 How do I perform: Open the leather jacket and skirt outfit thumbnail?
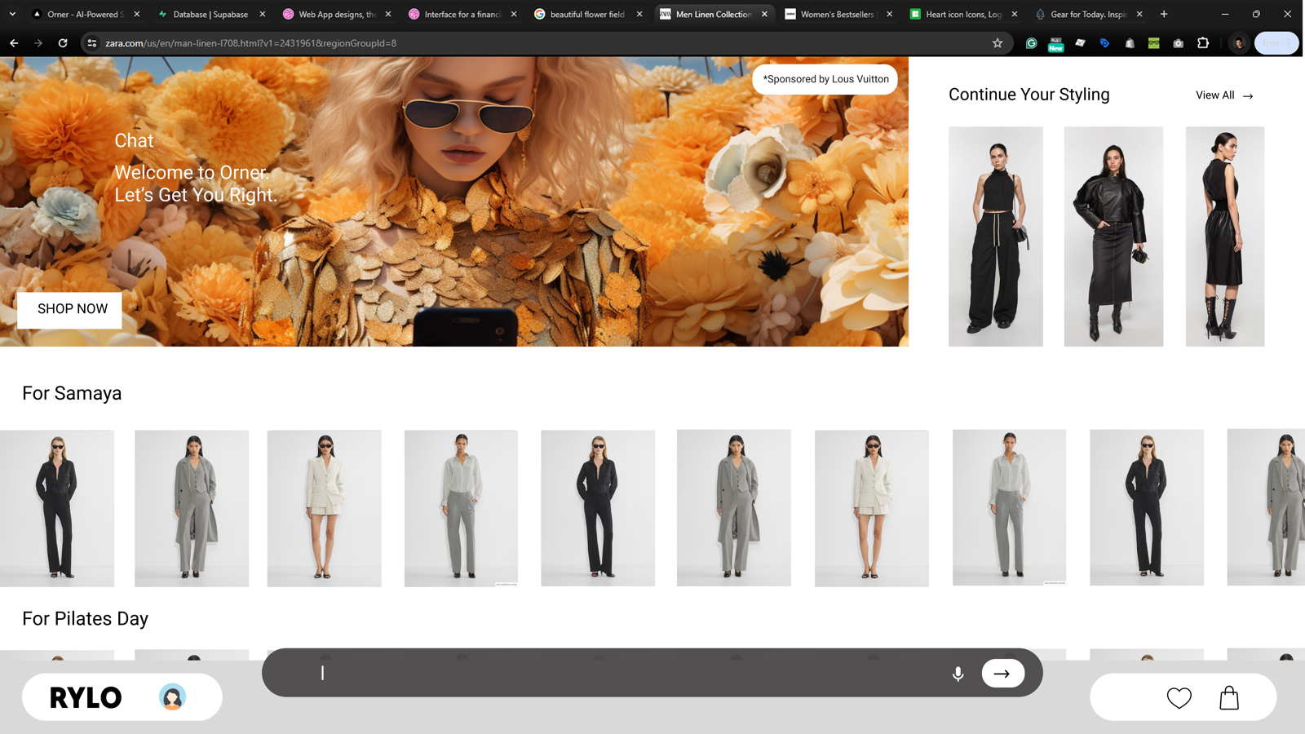coord(1113,237)
